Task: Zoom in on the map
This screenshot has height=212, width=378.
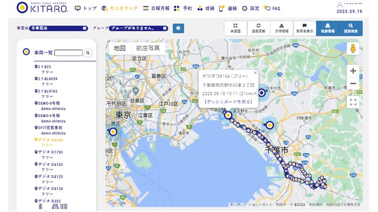Action: coord(353,71)
